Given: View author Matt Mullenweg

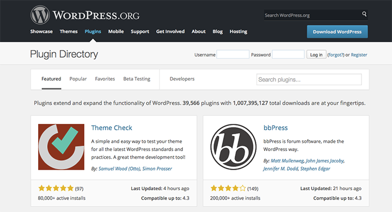Looking at the screenshot, I should point(287,161).
